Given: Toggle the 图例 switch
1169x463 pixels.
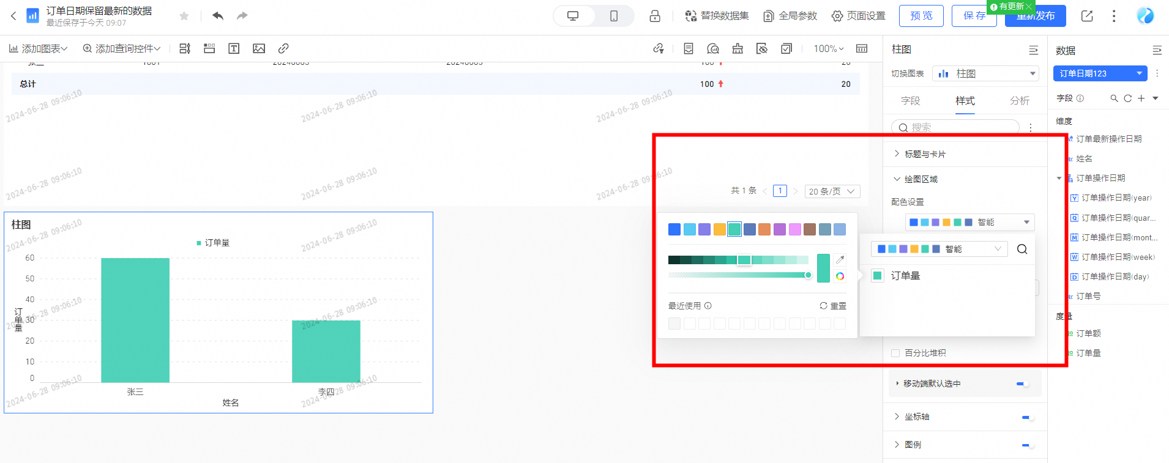Looking at the screenshot, I should point(1028,445).
